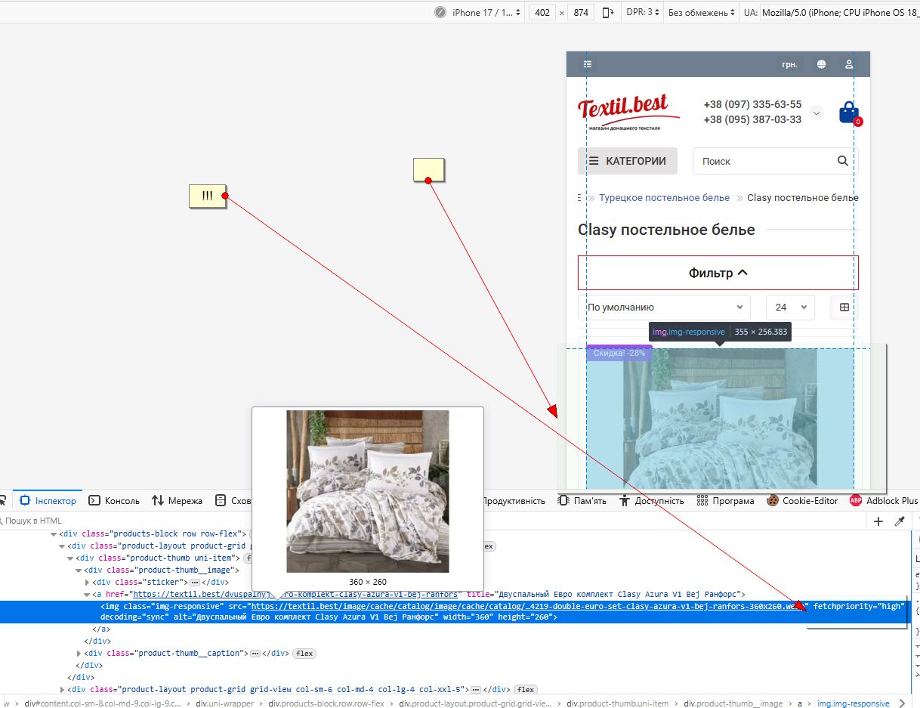Click the anchor href textil.best link
This screenshot has height=708, width=920.
tap(295, 595)
